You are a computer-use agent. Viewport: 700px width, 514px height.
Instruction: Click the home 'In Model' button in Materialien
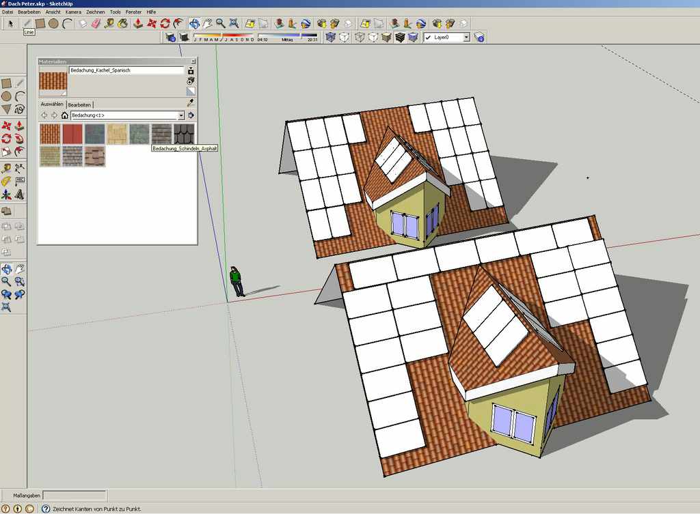(x=65, y=115)
